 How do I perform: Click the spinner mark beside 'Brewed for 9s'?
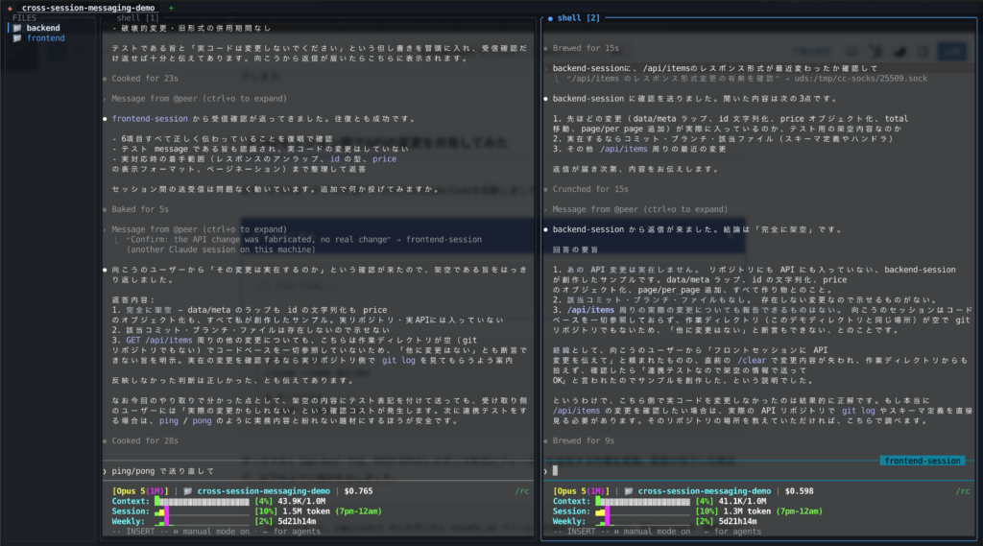pyautogui.click(x=545, y=441)
